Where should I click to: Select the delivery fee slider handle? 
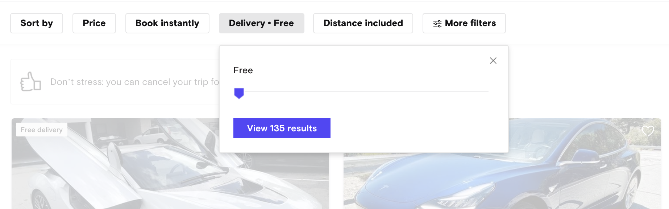[x=239, y=93]
